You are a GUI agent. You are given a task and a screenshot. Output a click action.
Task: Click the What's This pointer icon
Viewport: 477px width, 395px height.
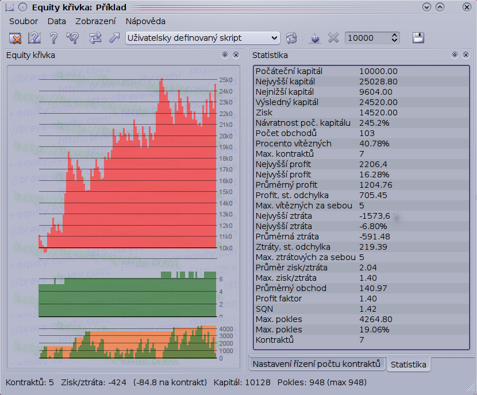click(72, 38)
